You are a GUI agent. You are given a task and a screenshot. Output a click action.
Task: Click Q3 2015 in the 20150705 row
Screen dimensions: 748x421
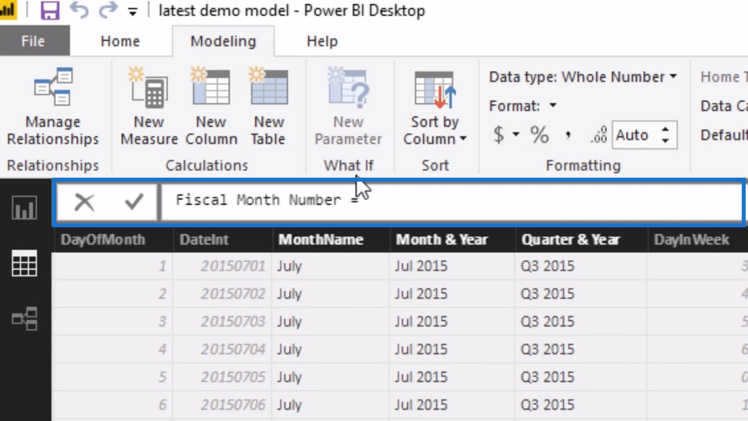pos(581,377)
